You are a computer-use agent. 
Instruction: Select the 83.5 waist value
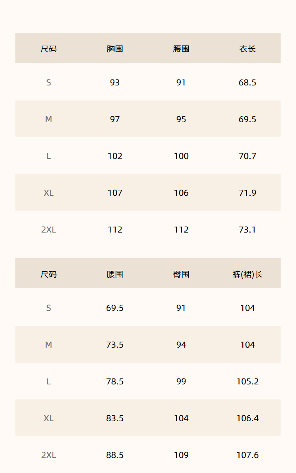115,418
